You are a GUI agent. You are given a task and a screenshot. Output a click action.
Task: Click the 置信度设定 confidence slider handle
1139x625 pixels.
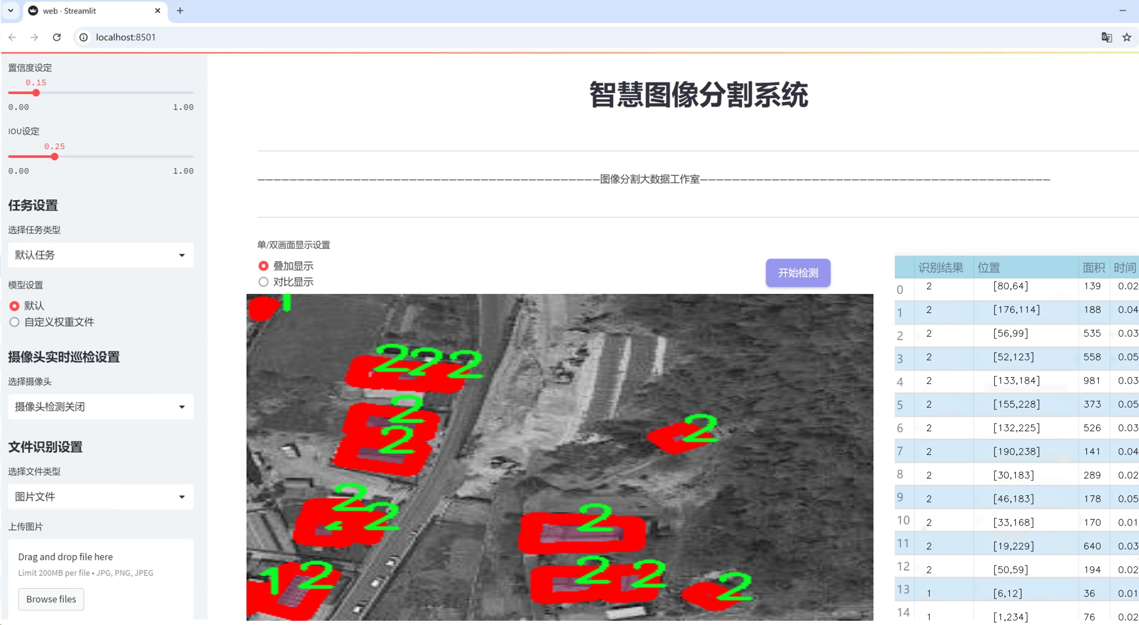[36, 93]
